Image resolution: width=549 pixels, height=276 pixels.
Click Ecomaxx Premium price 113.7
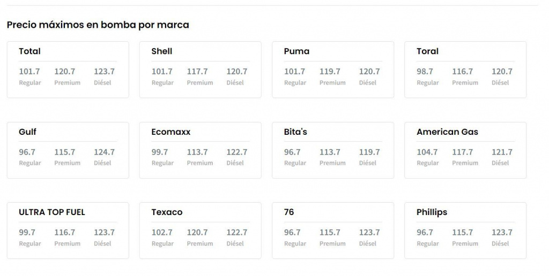tap(197, 152)
